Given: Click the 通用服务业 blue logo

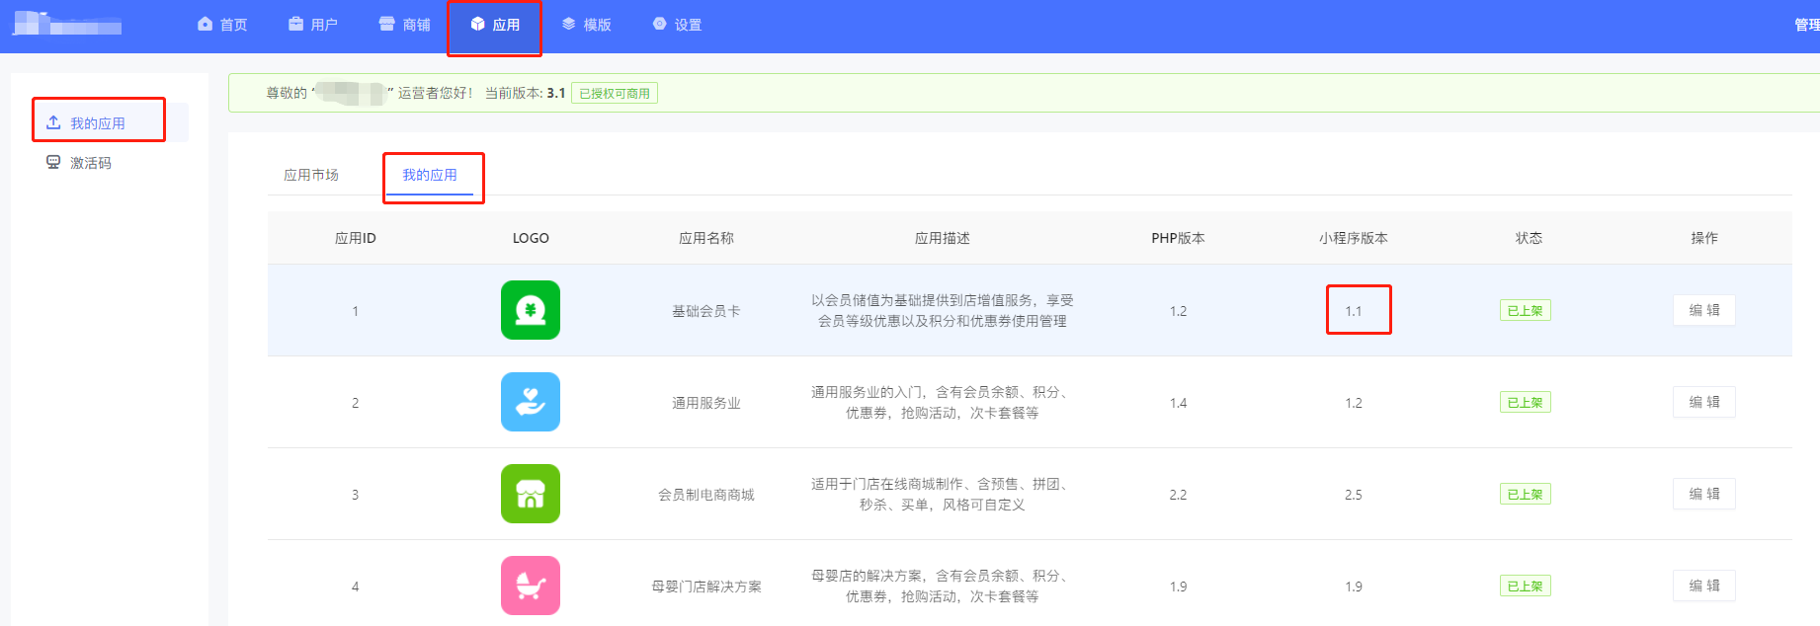Looking at the screenshot, I should tap(531, 402).
